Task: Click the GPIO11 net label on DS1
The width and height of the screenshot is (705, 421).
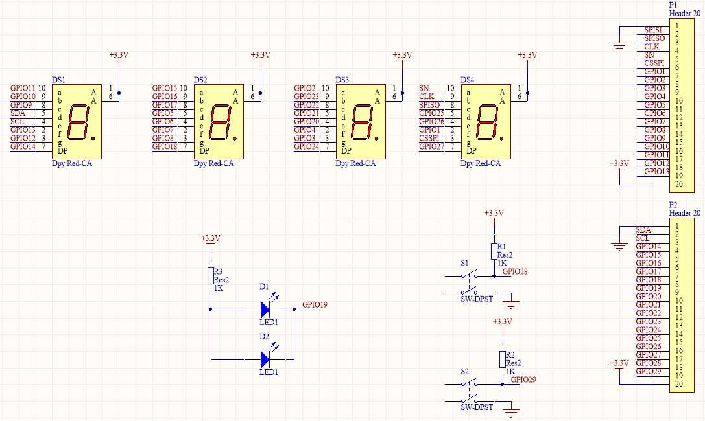Action: coord(23,89)
